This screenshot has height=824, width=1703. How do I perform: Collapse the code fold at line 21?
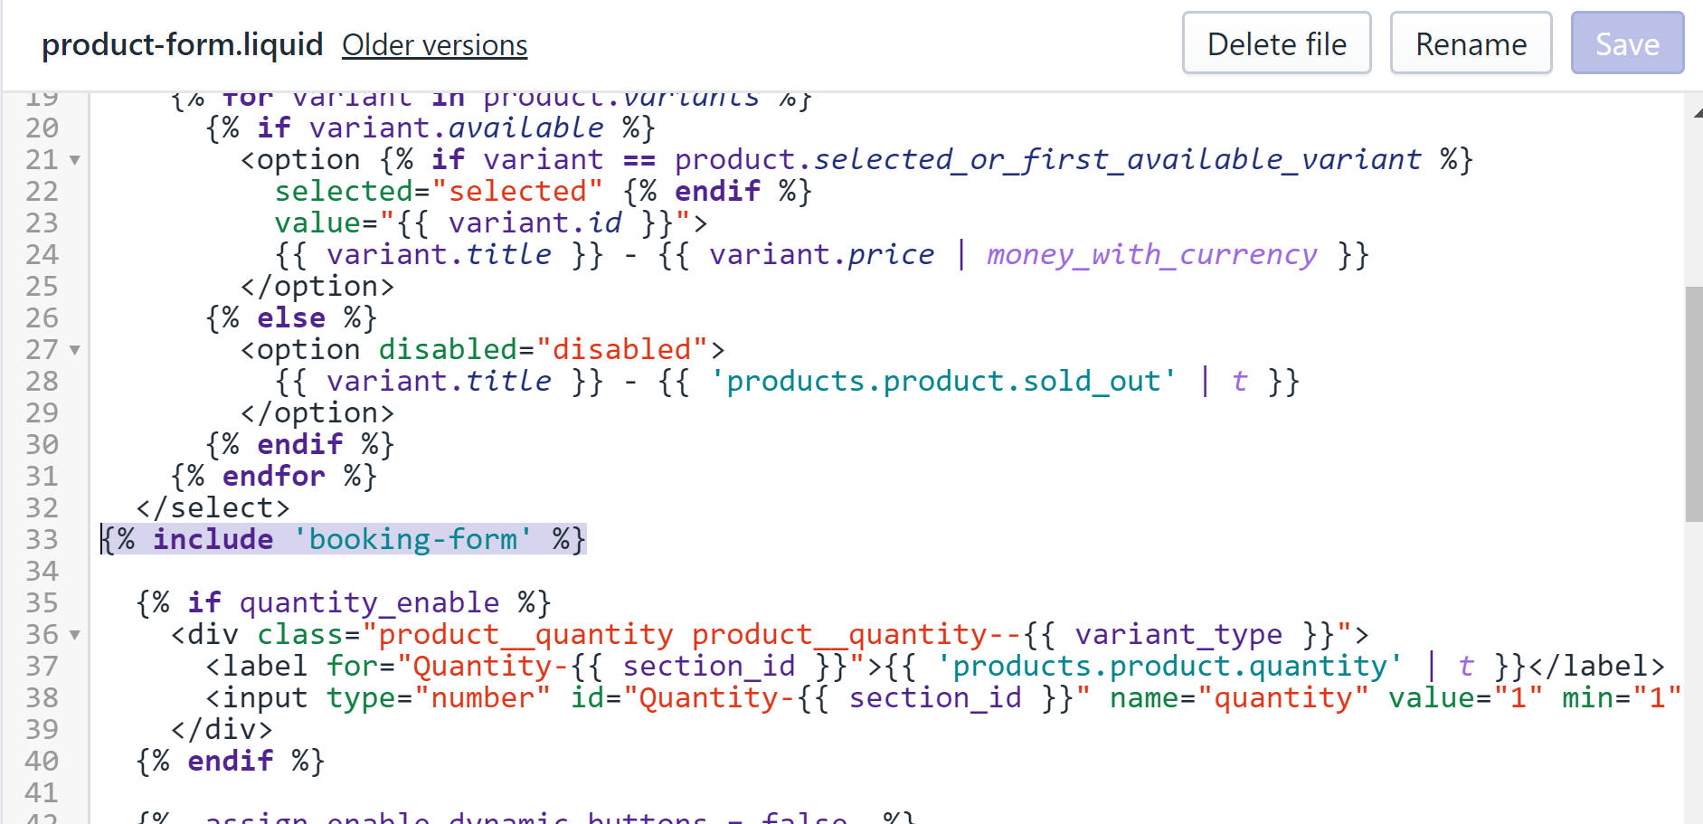(75, 160)
